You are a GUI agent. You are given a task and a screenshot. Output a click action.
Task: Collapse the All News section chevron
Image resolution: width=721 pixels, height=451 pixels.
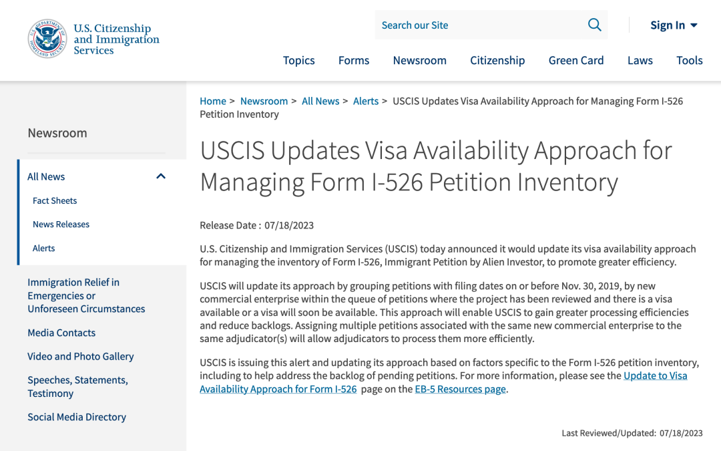[x=160, y=176]
